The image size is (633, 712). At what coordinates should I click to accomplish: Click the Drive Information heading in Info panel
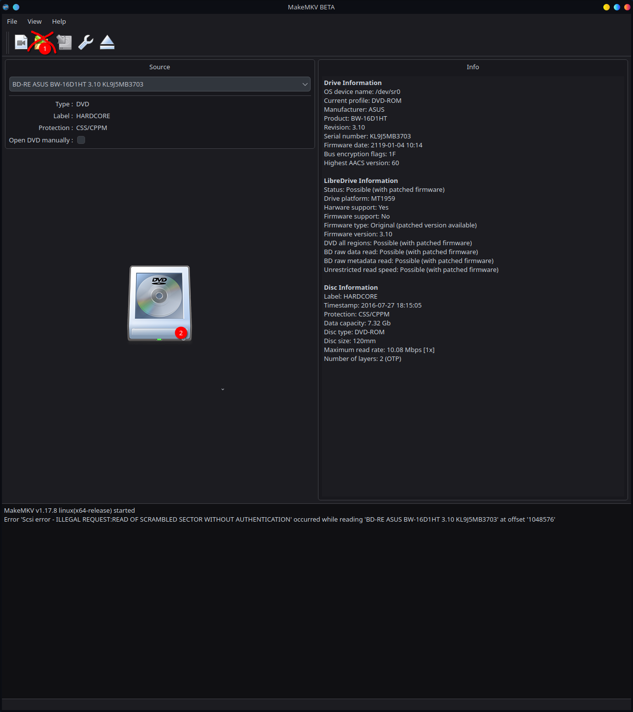pos(353,83)
